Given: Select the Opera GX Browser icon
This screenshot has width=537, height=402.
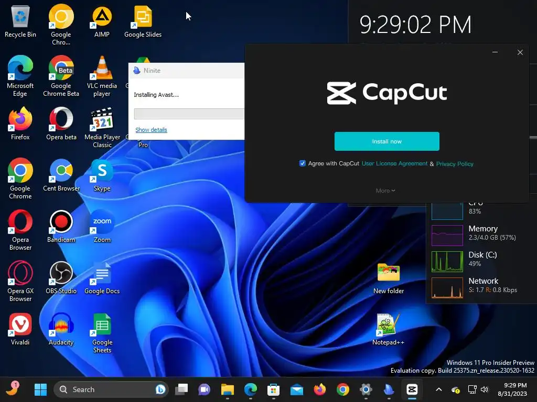Looking at the screenshot, I should coord(20,282).
